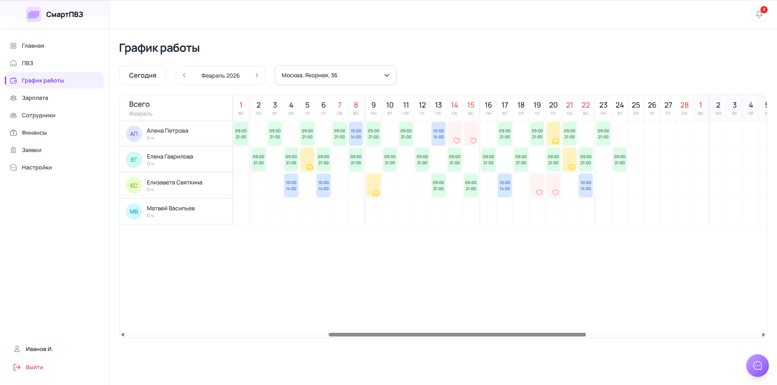Click Алена Петрова's АП avatar

(x=134, y=134)
